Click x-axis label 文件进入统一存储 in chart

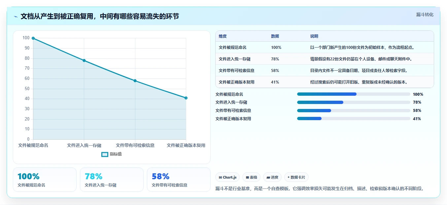pos(84,145)
